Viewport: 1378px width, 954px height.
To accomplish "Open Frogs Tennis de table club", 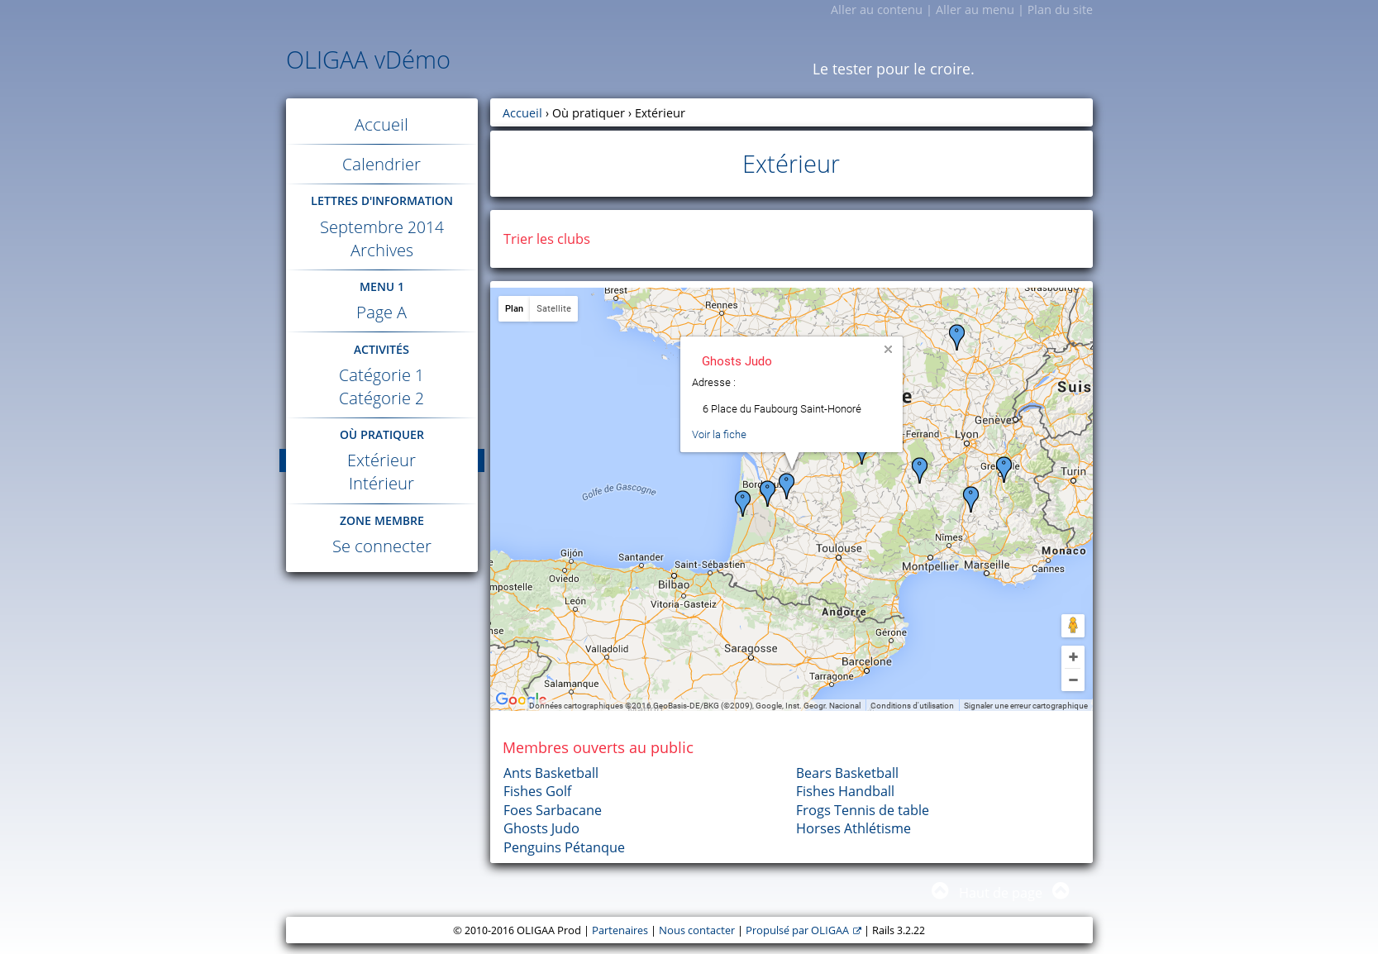I will [862, 810].
